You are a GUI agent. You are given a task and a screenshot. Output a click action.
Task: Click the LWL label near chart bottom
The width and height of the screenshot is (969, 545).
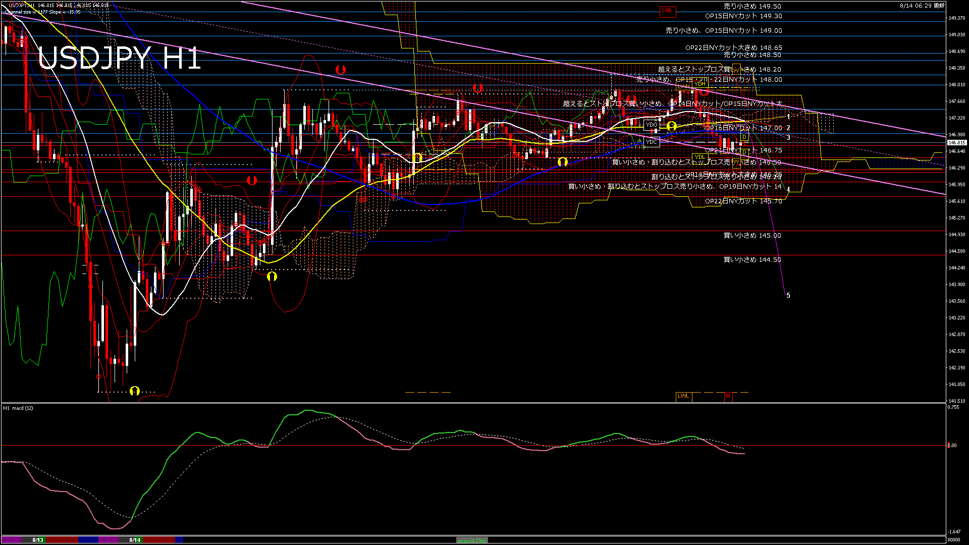tap(683, 396)
